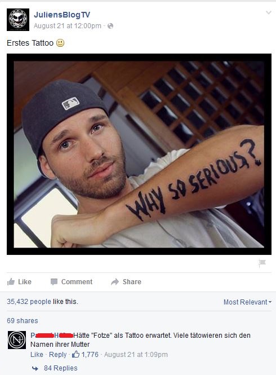Open the 69 shares list
Viewport: 276px width, 375px height.
point(23,320)
